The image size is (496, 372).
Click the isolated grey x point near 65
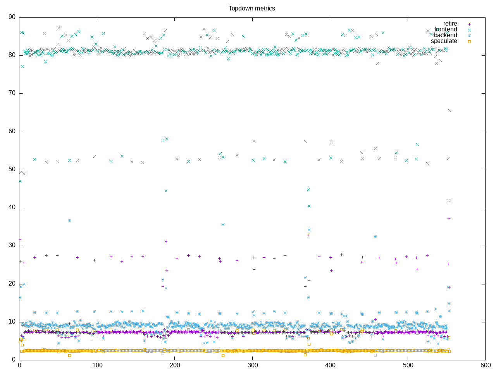point(449,110)
